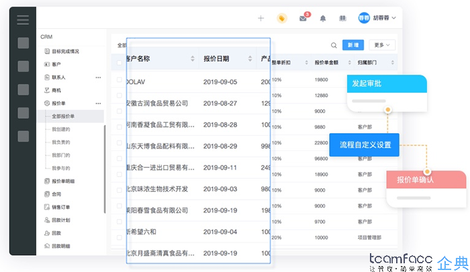Tick the checkbox for the 19800 row
Image resolution: width=470 pixels, height=272 pixels.
(x=120, y=80)
